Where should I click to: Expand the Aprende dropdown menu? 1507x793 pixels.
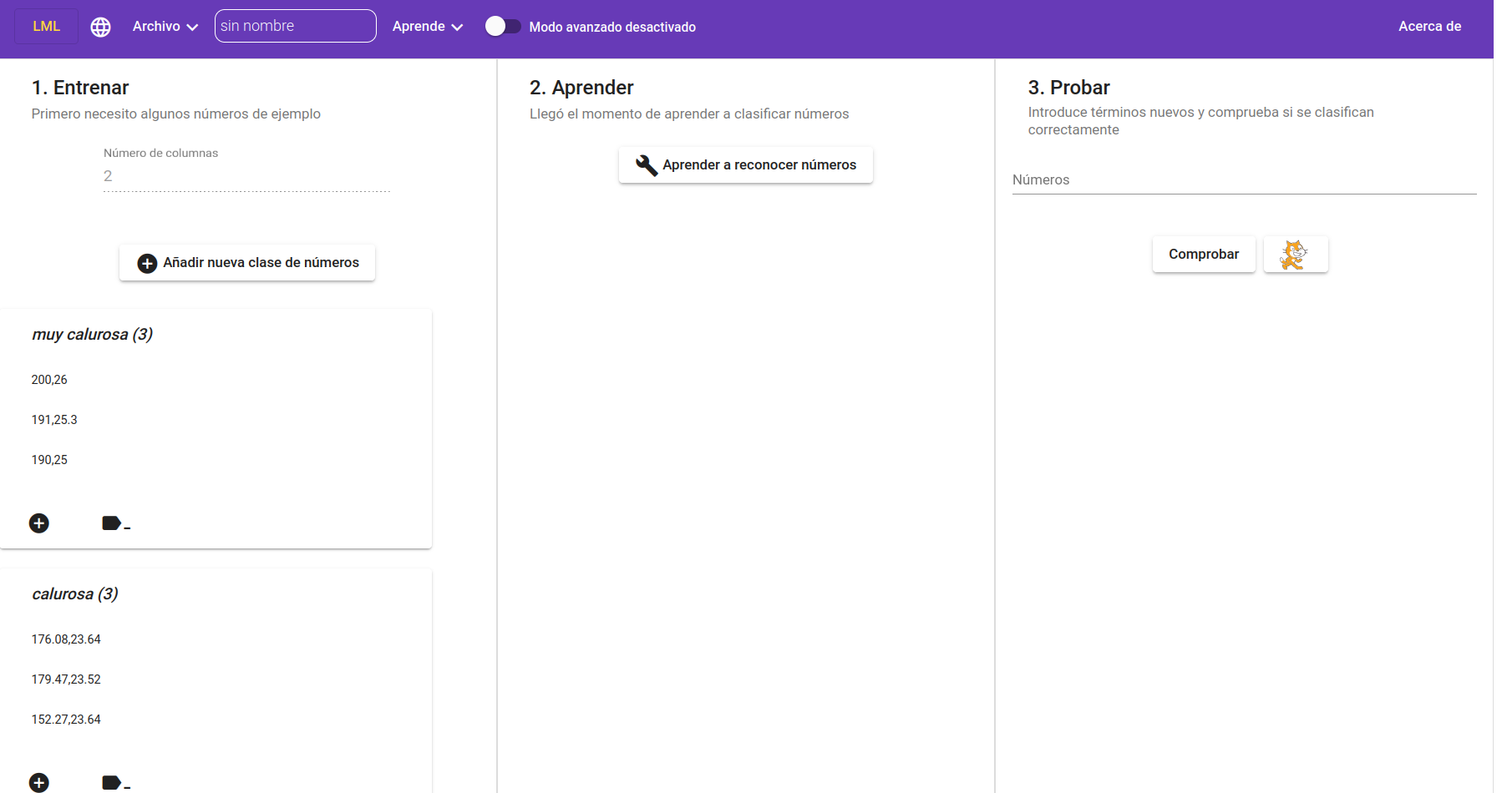(427, 27)
